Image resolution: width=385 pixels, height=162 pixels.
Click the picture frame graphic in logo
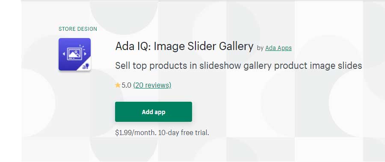pos(74,54)
